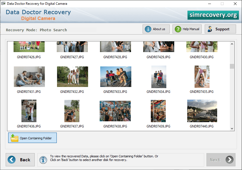Click the file name GNDR07433.JPG
The width and height of the screenshot is (242, 170).
click(x=115, y=92)
